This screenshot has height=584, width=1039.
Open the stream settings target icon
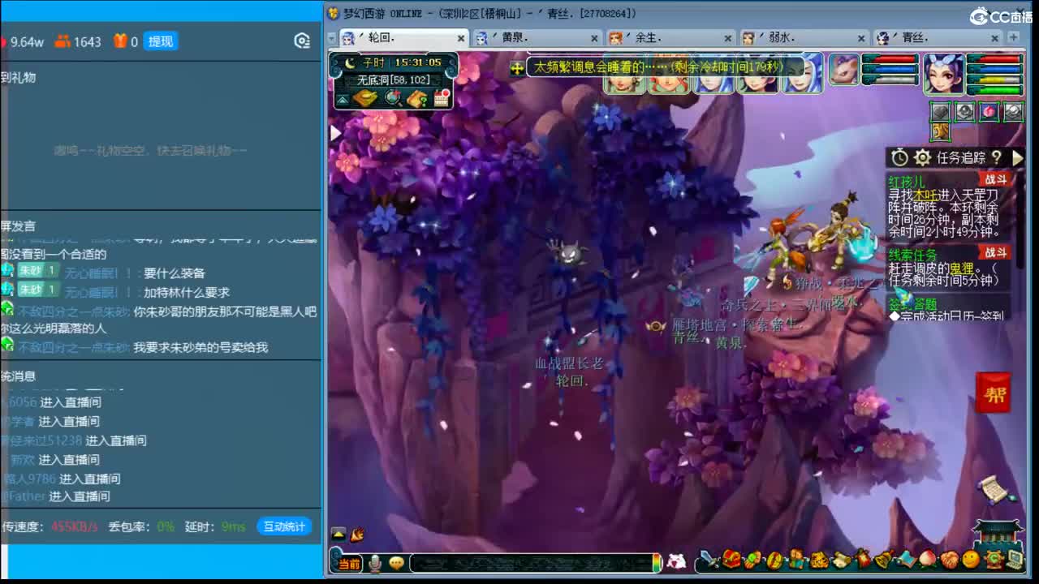[x=302, y=41]
